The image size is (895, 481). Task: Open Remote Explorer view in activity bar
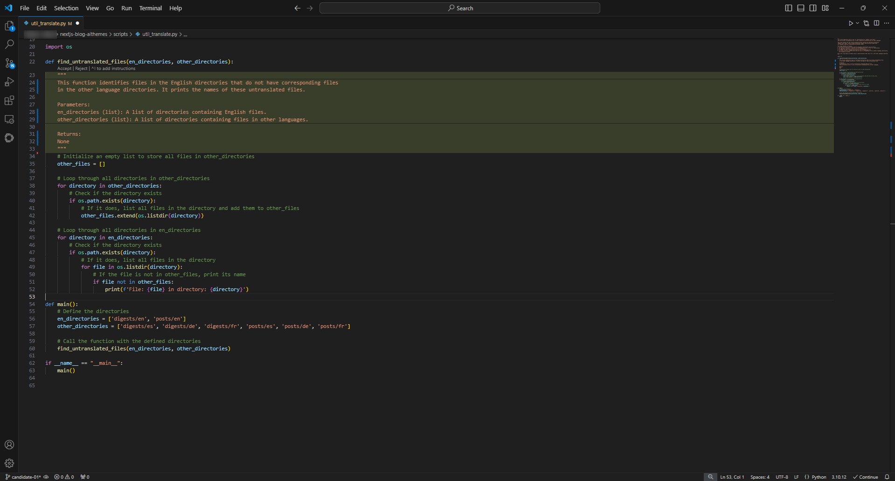tap(9, 119)
